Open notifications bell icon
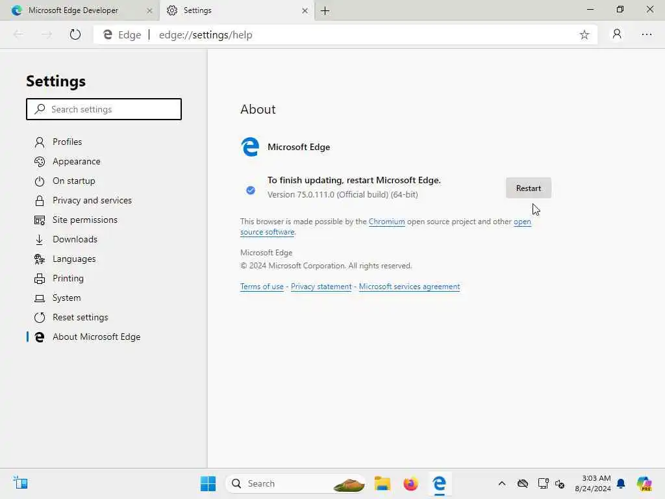Image resolution: width=665 pixels, height=499 pixels. (x=621, y=483)
